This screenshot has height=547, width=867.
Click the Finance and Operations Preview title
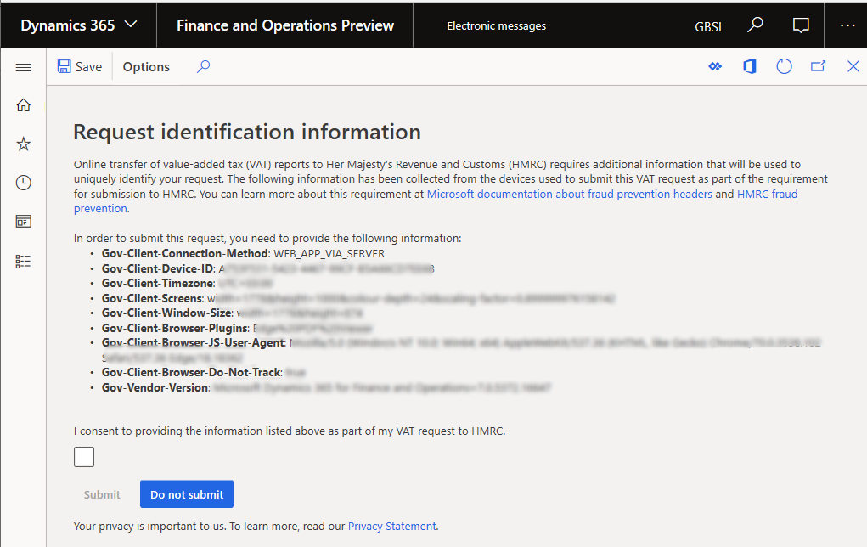[284, 25]
